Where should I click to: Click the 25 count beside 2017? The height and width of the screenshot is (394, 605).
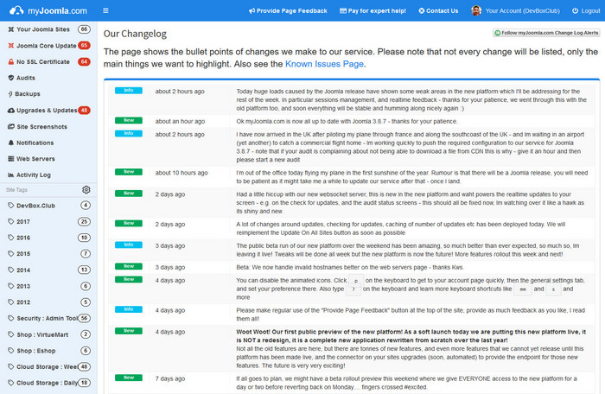click(84, 221)
